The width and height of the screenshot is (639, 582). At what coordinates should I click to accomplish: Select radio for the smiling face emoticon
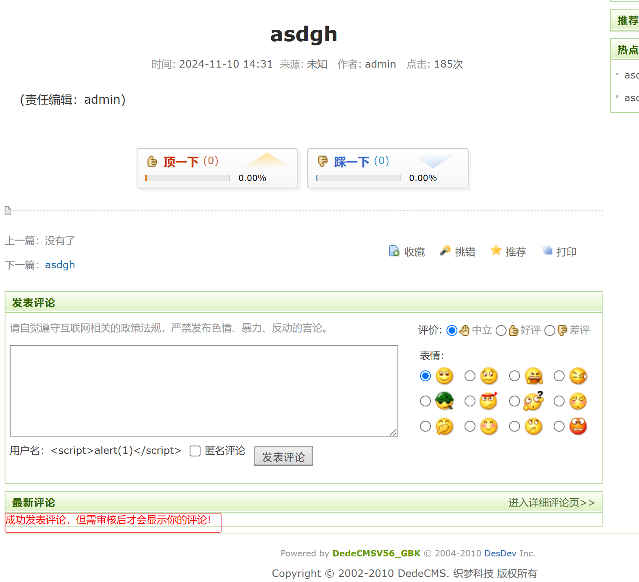tap(425, 376)
